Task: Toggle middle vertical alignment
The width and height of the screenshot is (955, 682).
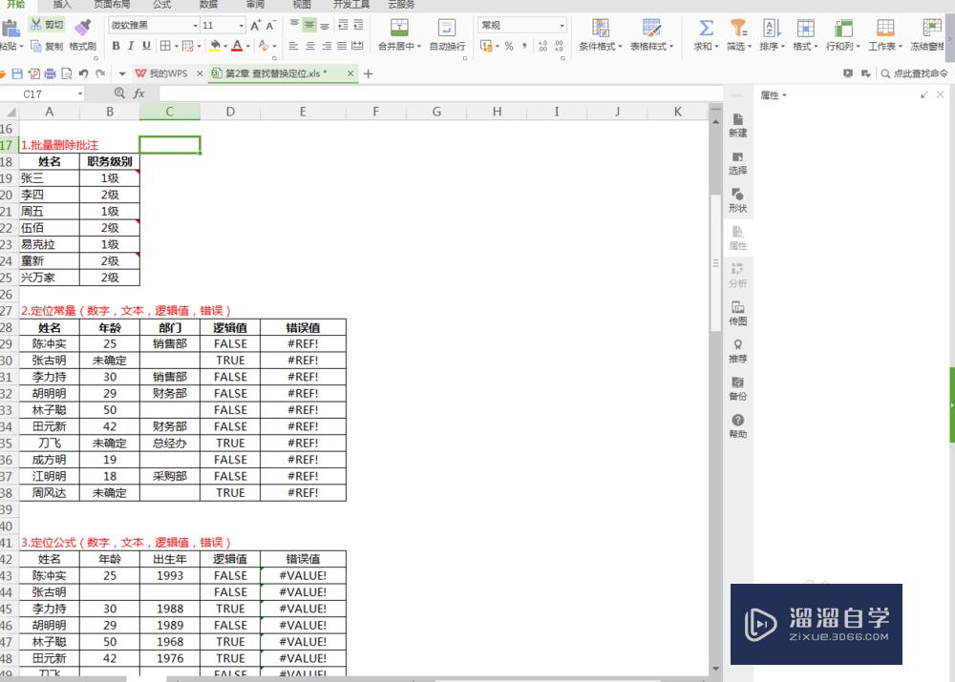Action: tap(309, 25)
